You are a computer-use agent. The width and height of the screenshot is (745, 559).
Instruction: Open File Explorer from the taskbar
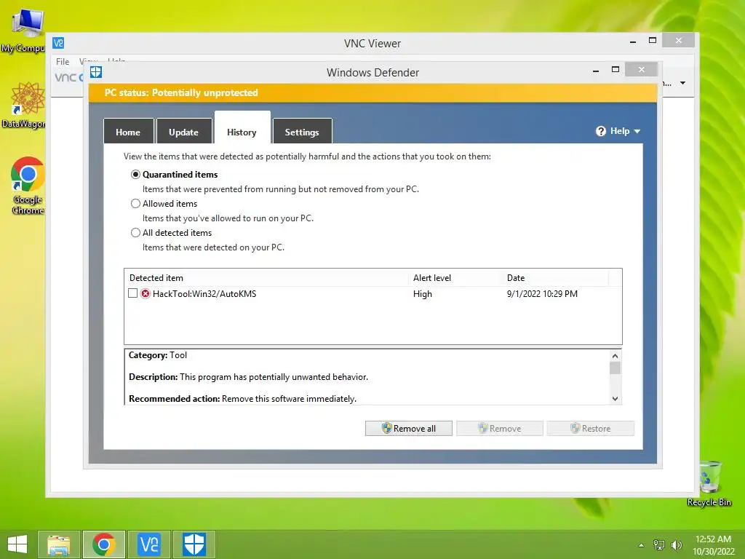coord(59,544)
